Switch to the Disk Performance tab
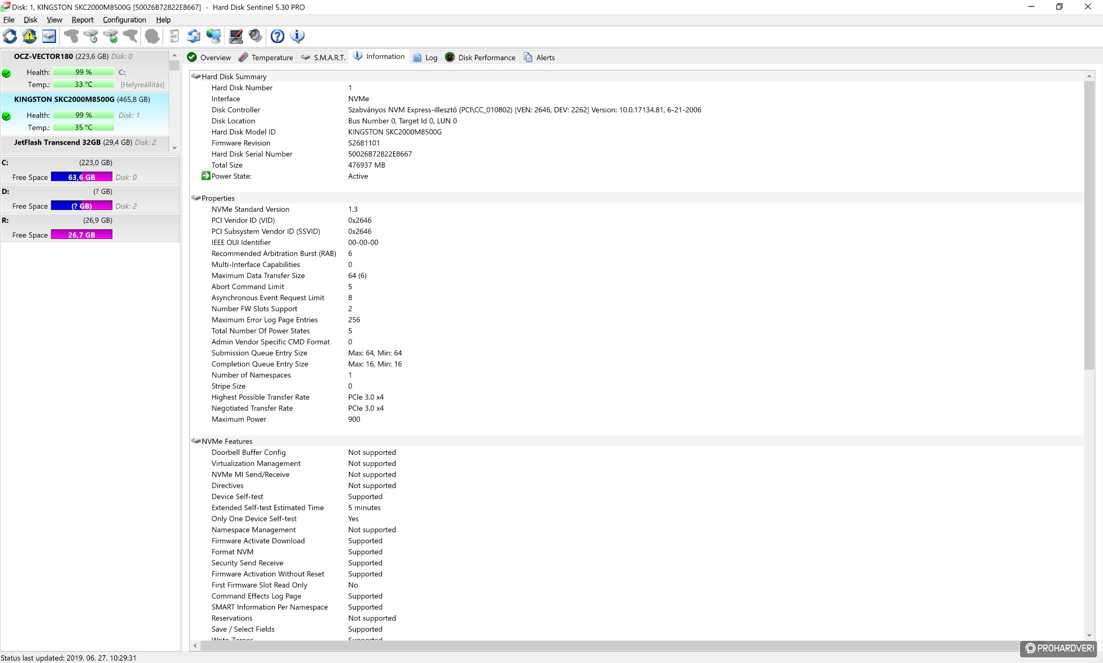Screen dimensions: 1103x663 coord(480,57)
